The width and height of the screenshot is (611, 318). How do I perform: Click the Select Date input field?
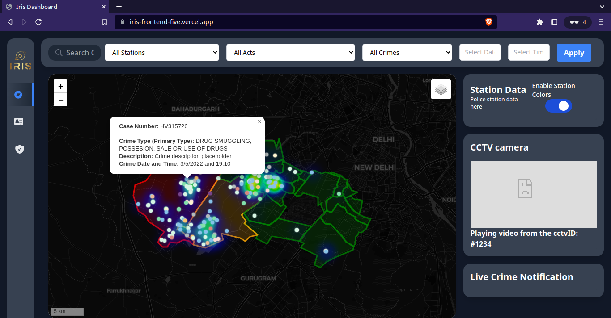coord(479,52)
